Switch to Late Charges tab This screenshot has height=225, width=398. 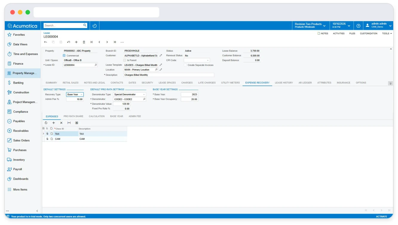coord(207,83)
